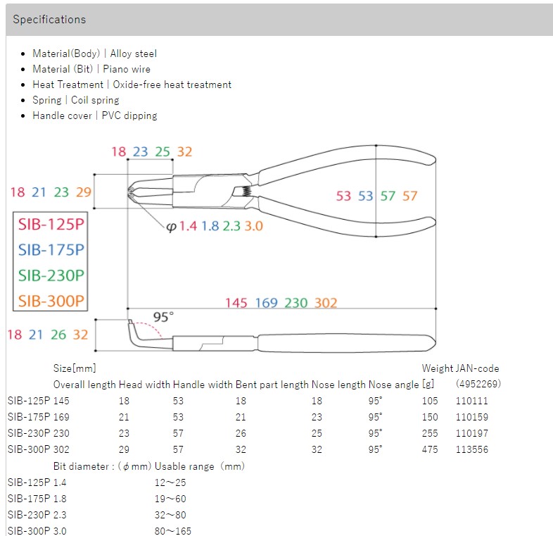
Task: Click usable range 19~60
Action: pyautogui.click(x=170, y=499)
